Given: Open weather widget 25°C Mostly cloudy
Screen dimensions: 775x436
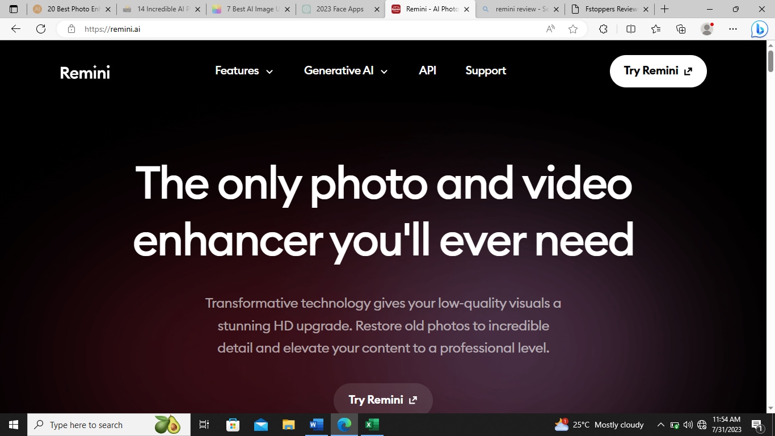Looking at the screenshot, I should point(599,425).
